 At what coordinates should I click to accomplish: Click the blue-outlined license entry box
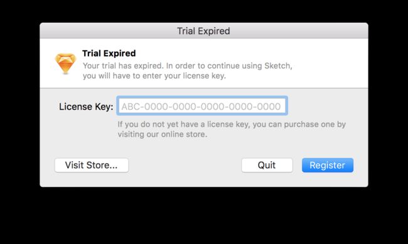[x=202, y=106]
